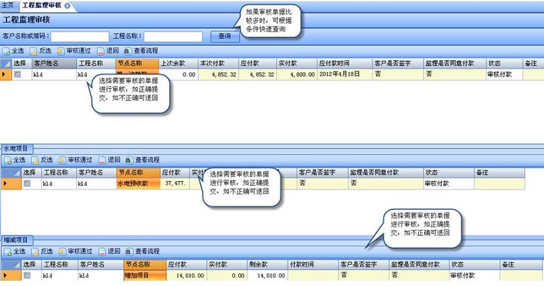Expand the 水电项目 row arrow indicator
Image resolution: width=544 pixels, height=286 pixels.
(x=5, y=183)
